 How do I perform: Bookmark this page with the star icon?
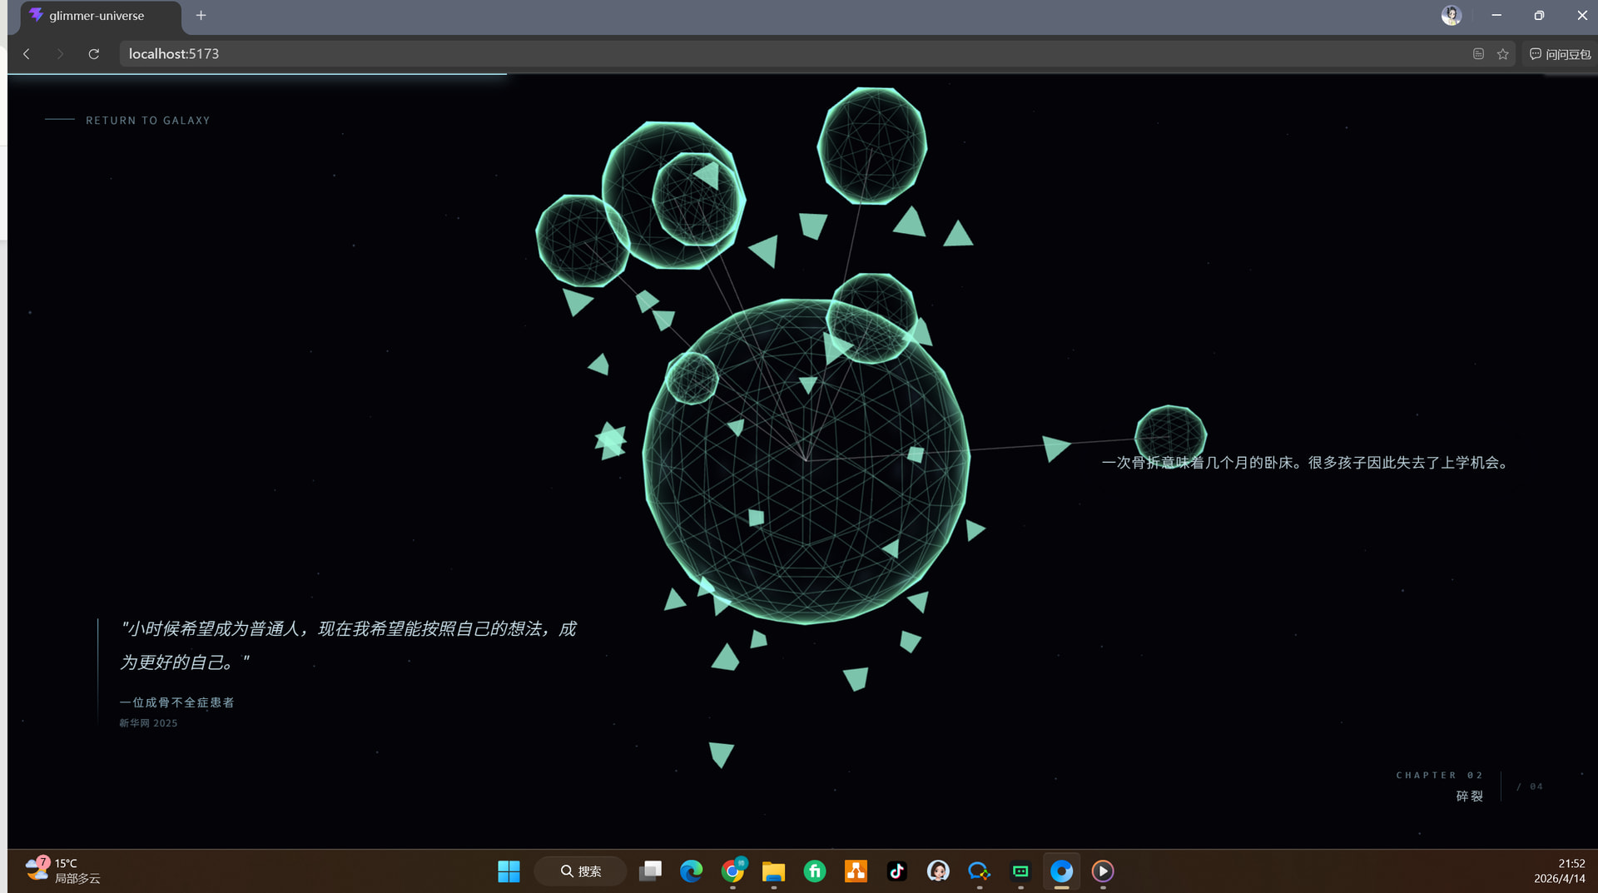tap(1502, 54)
